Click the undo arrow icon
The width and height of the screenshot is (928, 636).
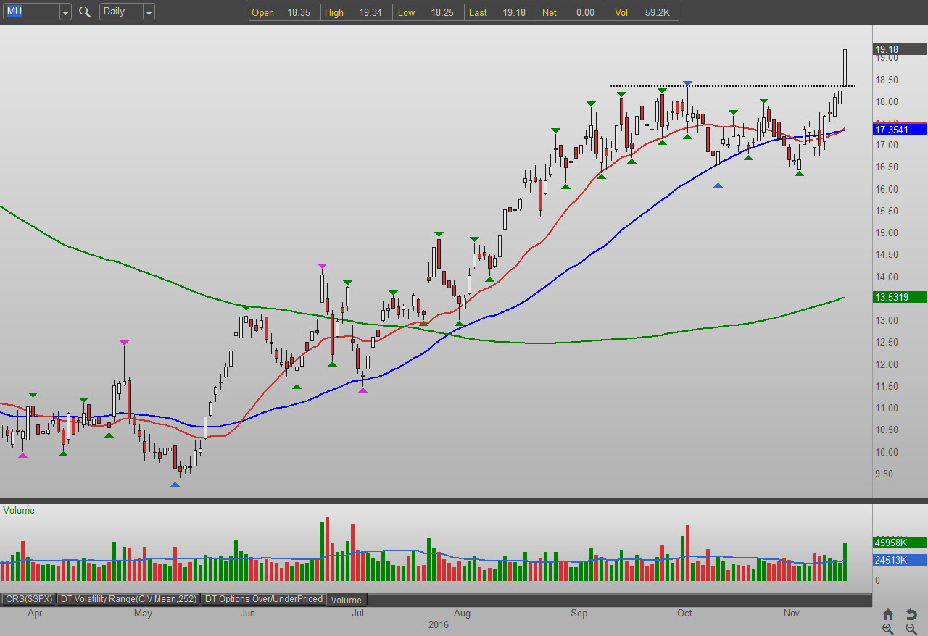click(x=911, y=615)
